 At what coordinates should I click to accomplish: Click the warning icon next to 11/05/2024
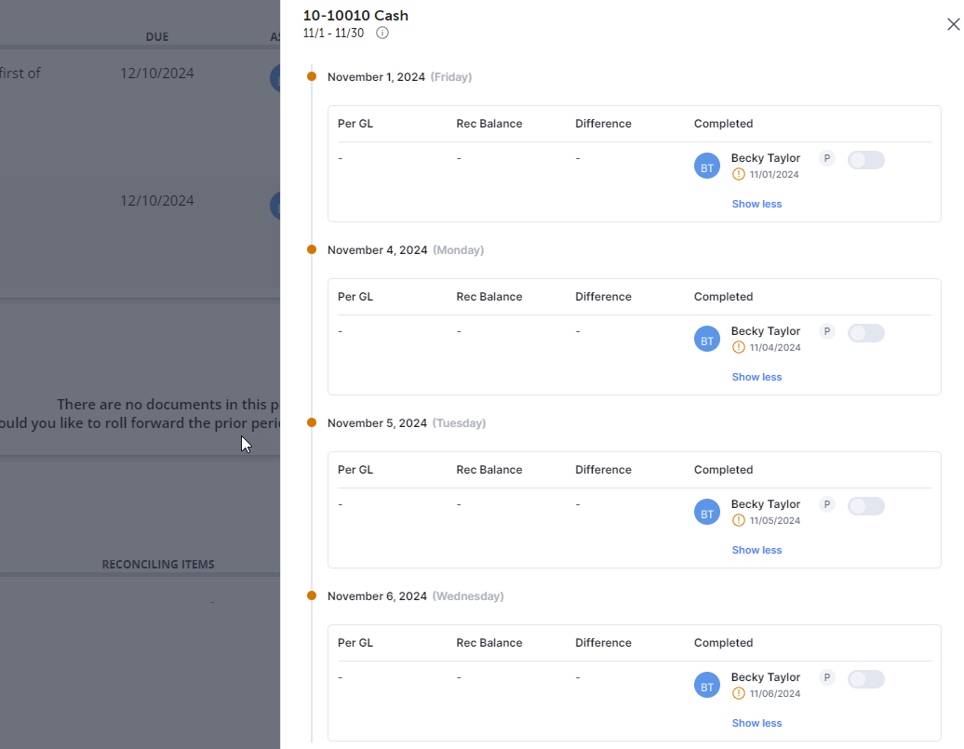click(x=739, y=520)
